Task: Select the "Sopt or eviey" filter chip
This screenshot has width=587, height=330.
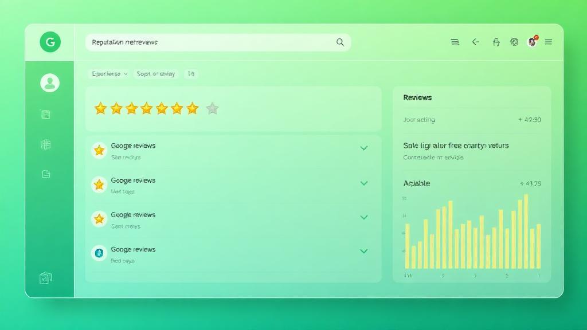Action: point(156,74)
